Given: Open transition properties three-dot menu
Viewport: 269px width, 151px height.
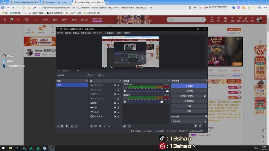Looking at the screenshot, I should coord(205,126).
